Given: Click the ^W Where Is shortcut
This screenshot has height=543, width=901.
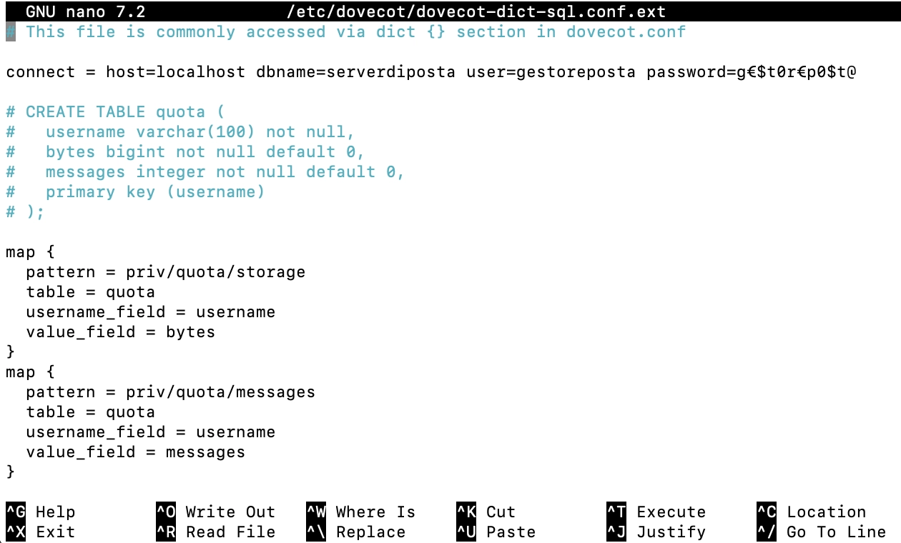Looking at the screenshot, I should click(x=360, y=512).
